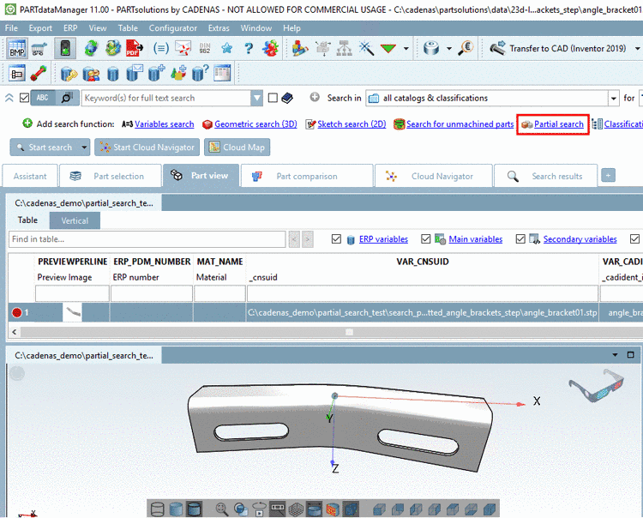Viewport: 643px width, 518px height.
Task: Open the 'all catalogs & classifications' dropdown
Action: point(613,99)
